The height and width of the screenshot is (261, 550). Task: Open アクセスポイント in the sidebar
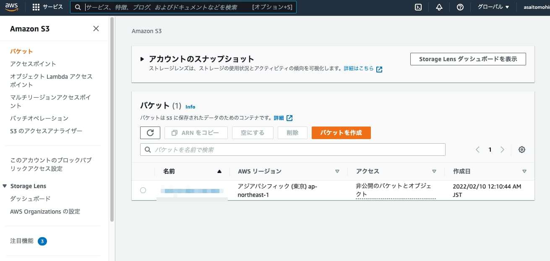click(x=33, y=64)
